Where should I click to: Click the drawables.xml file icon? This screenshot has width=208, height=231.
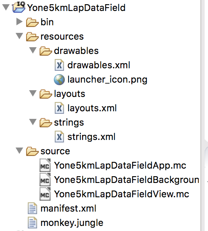click(59, 65)
